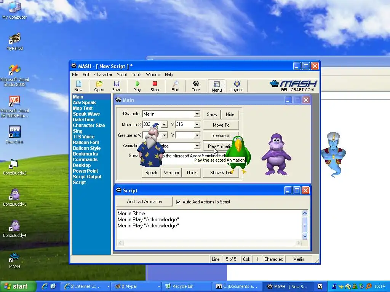390x292 pixels.
Task: Click the Script pane scroll up arrow
Action: (x=305, y=213)
